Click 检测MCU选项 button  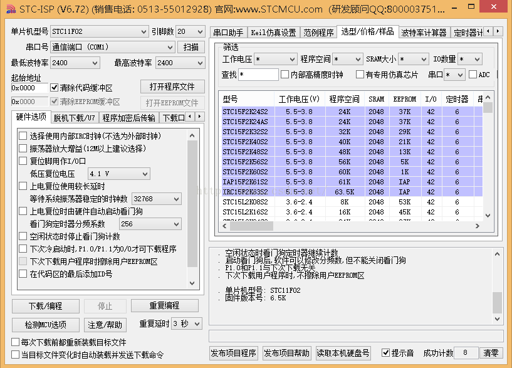(x=45, y=325)
